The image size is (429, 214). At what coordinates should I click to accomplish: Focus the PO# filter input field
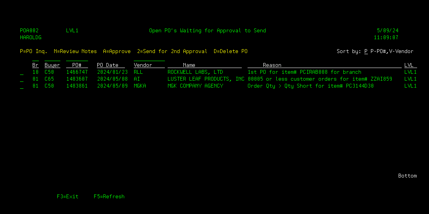77,59
